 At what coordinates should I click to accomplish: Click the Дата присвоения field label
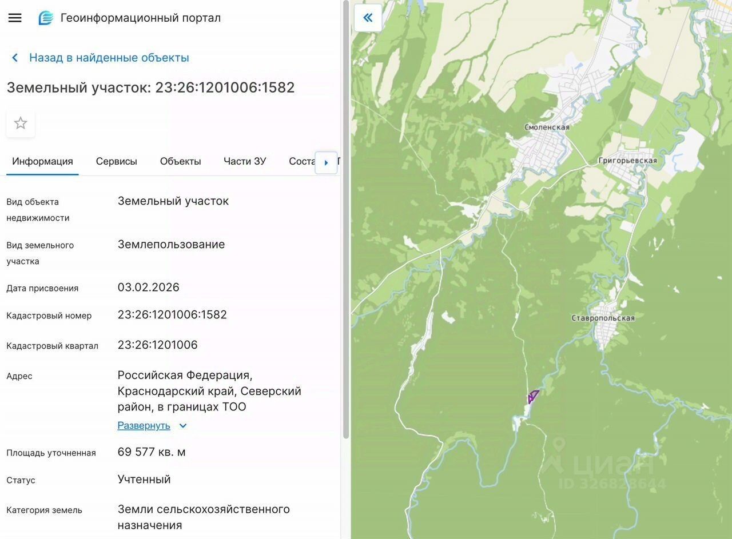(x=43, y=289)
